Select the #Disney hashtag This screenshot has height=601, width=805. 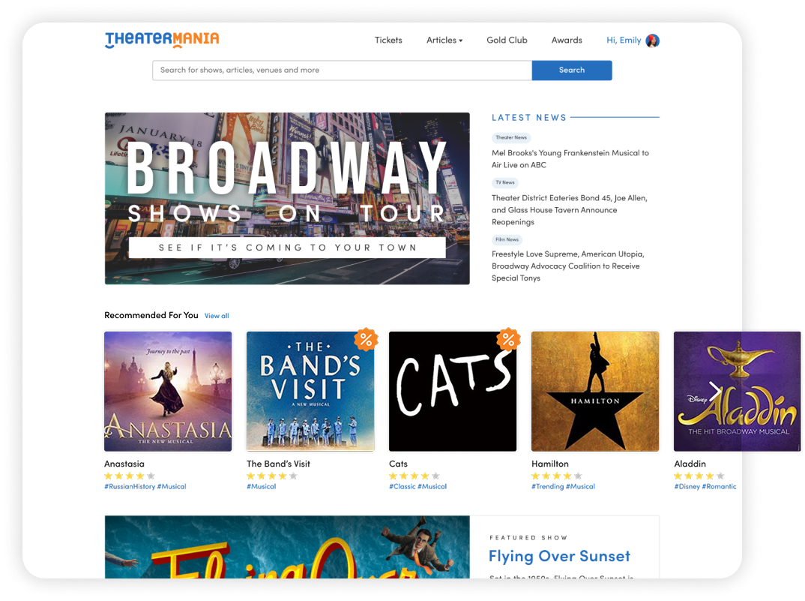coord(687,486)
